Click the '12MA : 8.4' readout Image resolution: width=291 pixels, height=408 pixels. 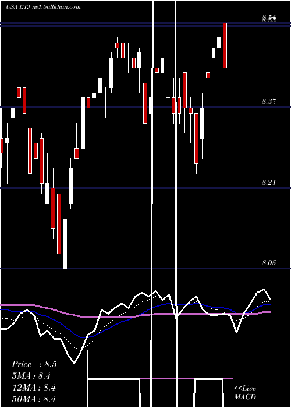pos(34,388)
